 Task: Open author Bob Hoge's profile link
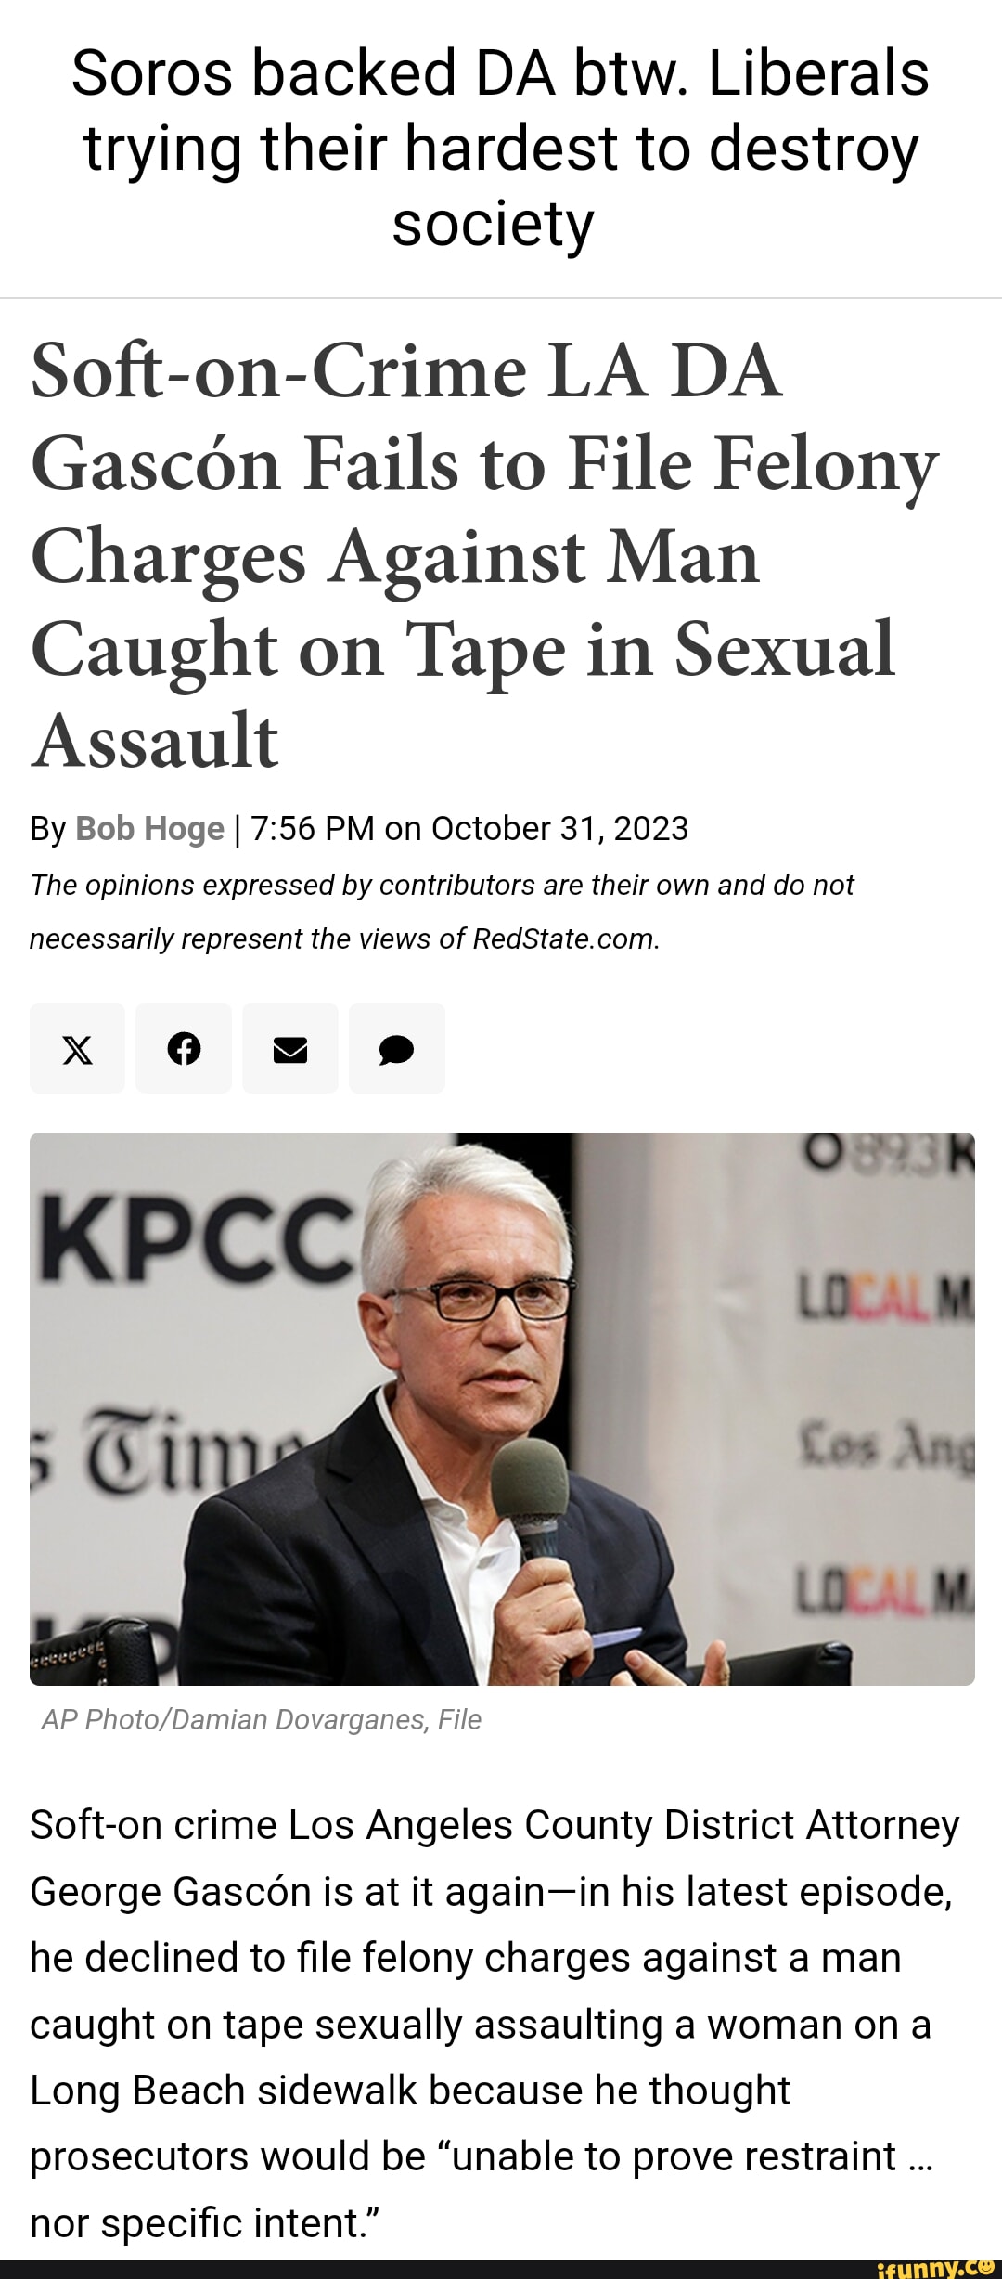click(150, 828)
